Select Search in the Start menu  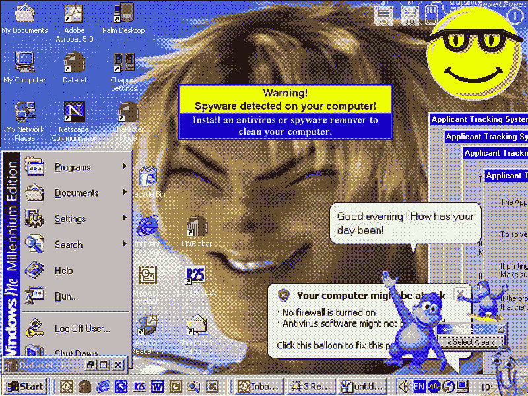76,244
